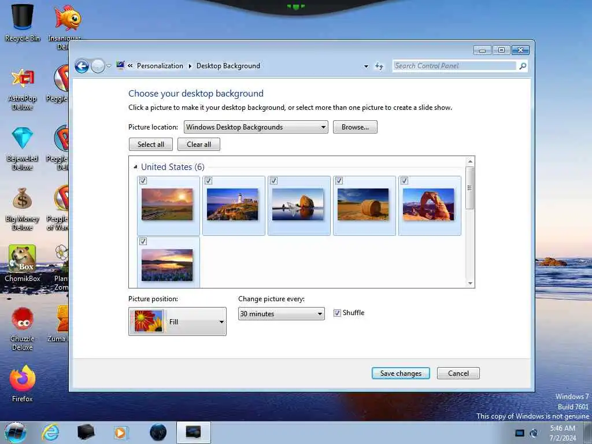Open AstroPop Deluxe desktop icon

[x=23, y=89]
